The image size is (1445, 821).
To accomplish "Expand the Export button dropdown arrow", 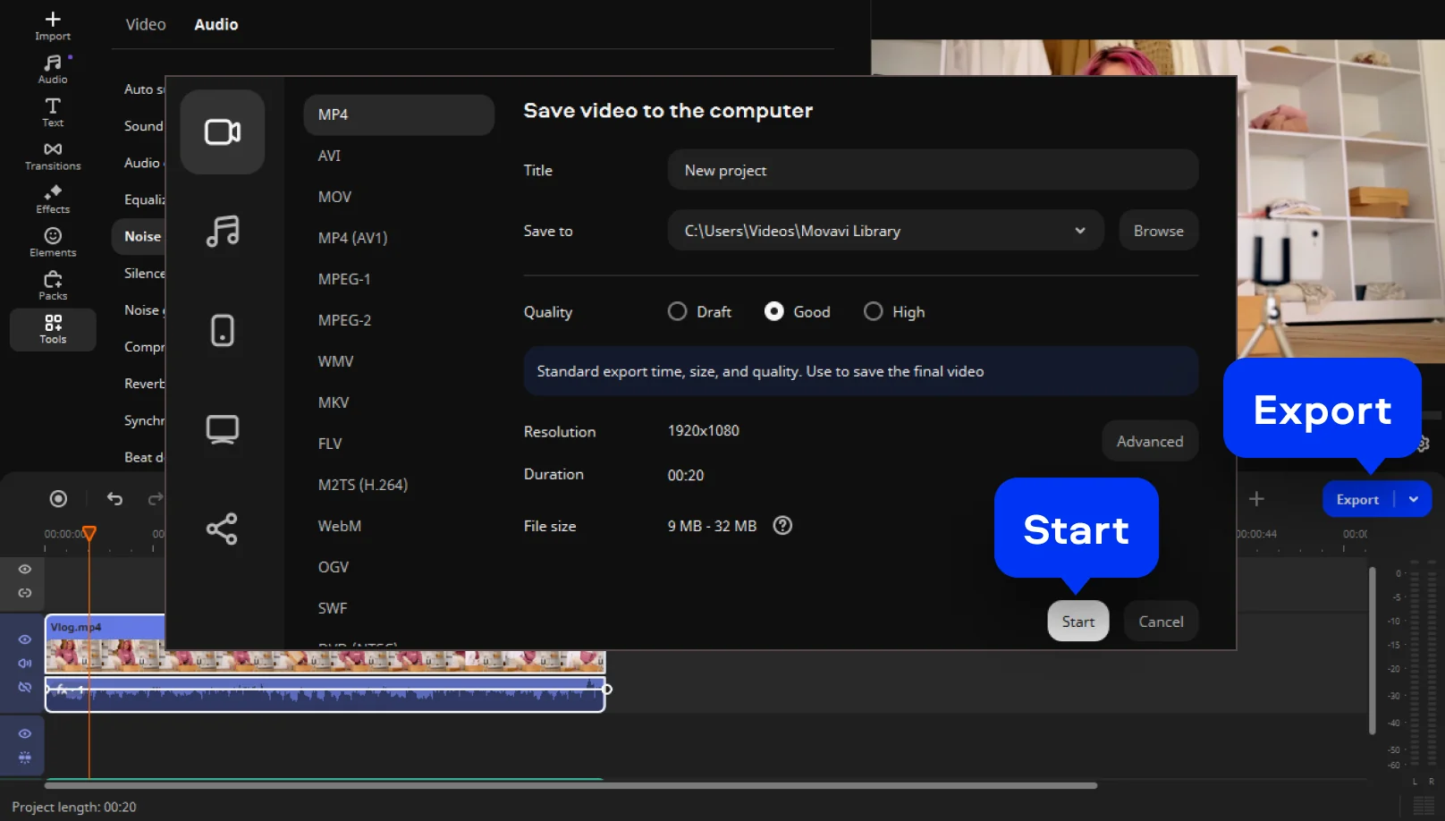I will tap(1414, 499).
